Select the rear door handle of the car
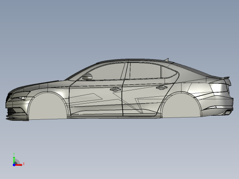Viewport: 239px width, 179px height. pyautogui.click(x=161, y=87)
